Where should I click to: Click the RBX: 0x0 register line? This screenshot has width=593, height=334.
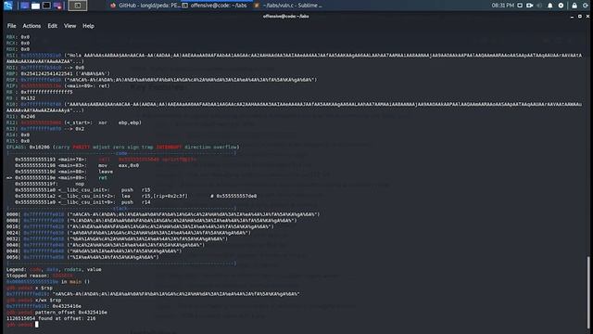click(18, 37)
